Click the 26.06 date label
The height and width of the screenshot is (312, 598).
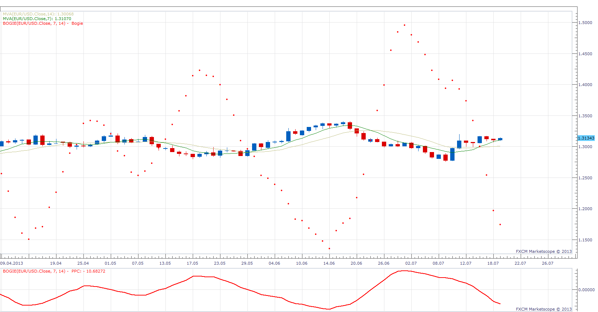point(384,263)
